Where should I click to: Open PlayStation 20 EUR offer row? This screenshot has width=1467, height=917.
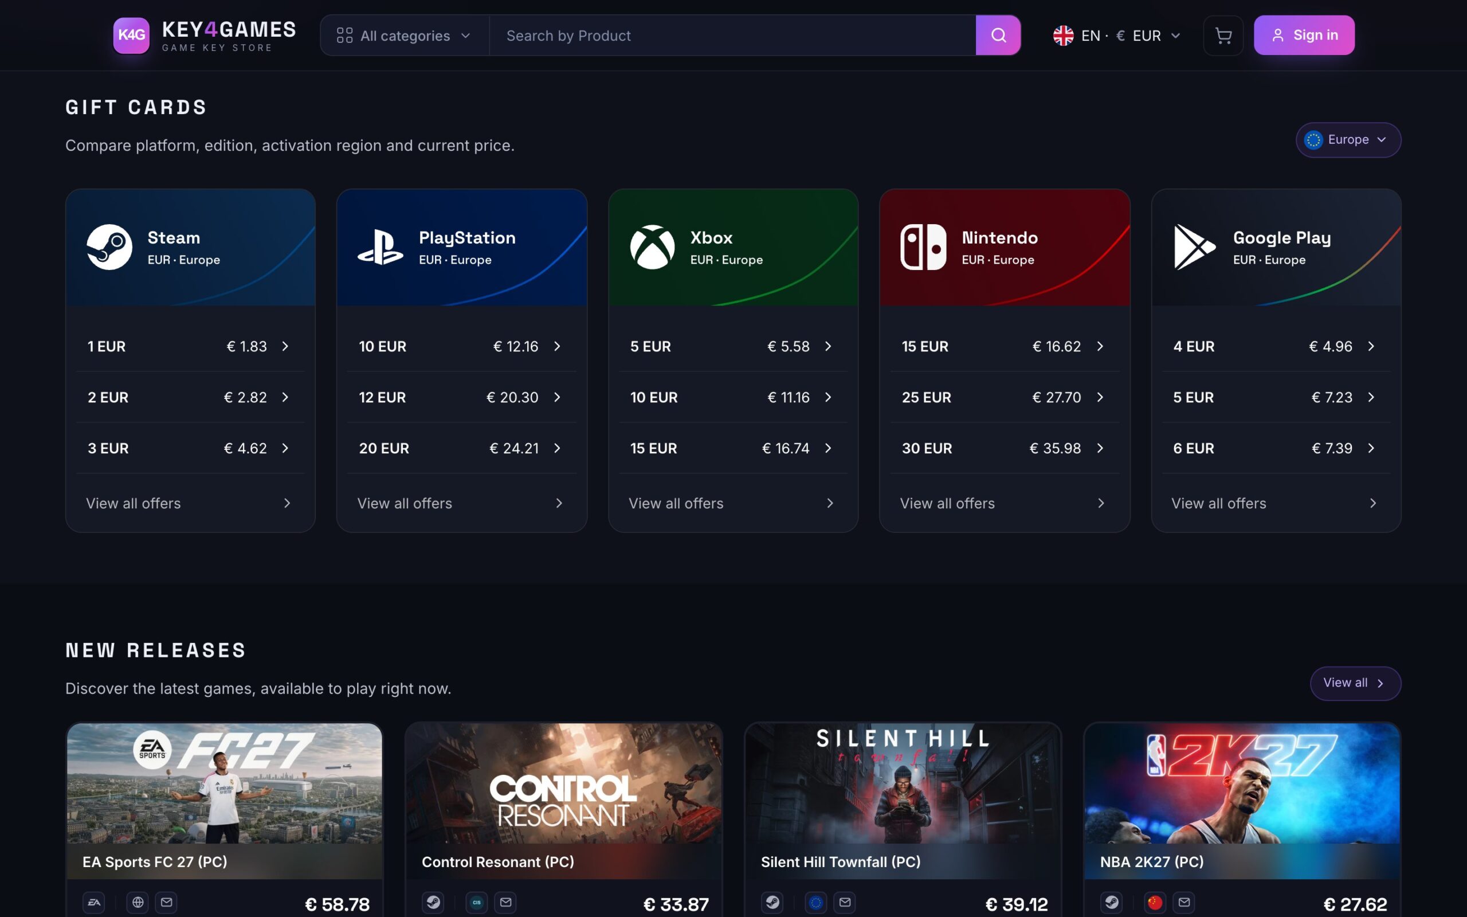pos(462,448)
